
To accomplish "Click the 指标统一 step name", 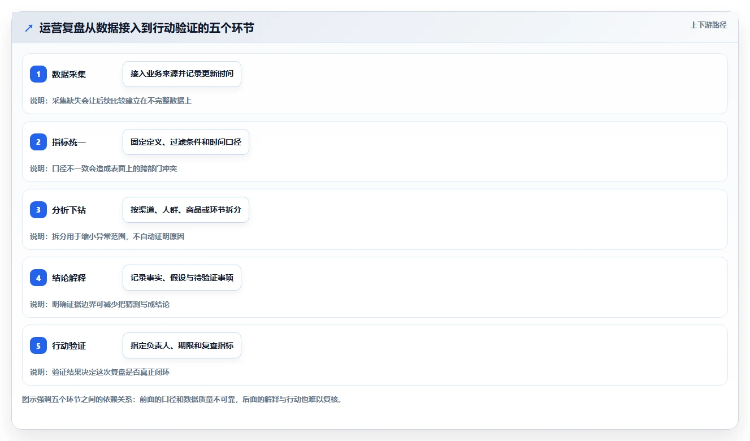I will [69, 142].
